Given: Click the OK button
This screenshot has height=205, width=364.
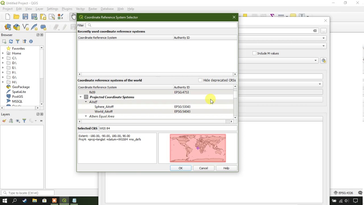Looking at the screenshot, I should pos(181,168).
